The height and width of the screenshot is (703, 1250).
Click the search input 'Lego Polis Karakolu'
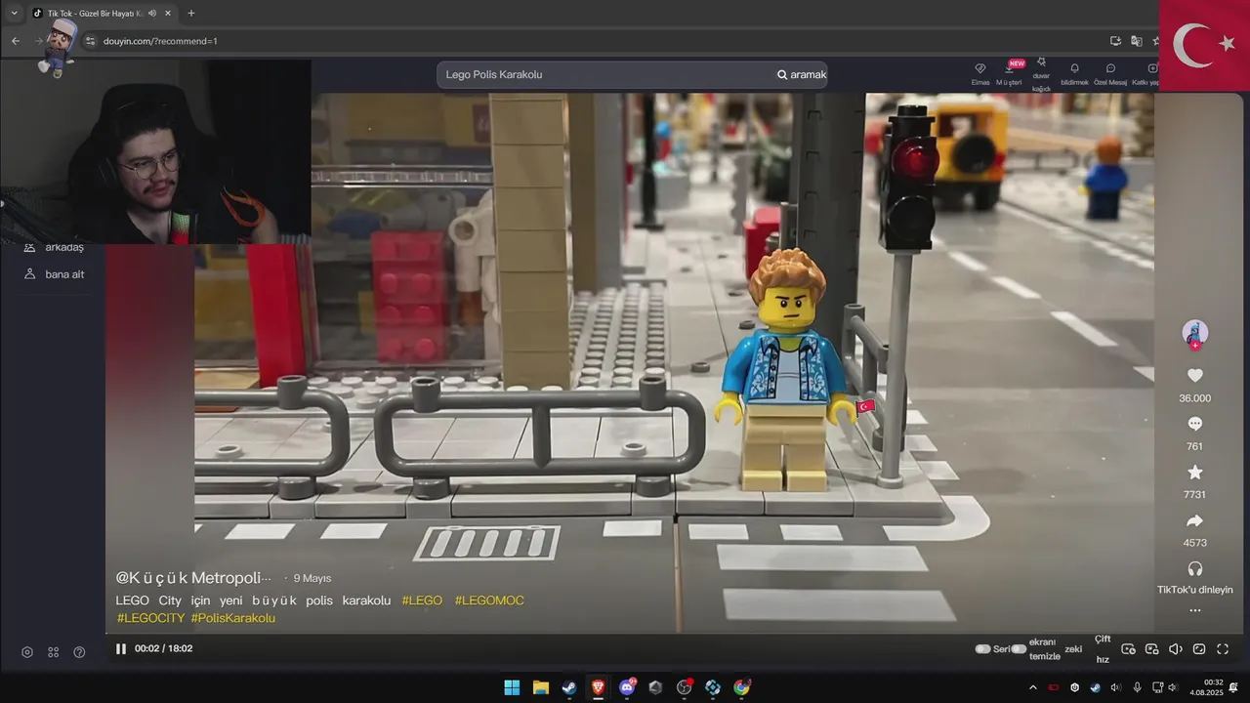pyautogui.click(x=605, y=74)
